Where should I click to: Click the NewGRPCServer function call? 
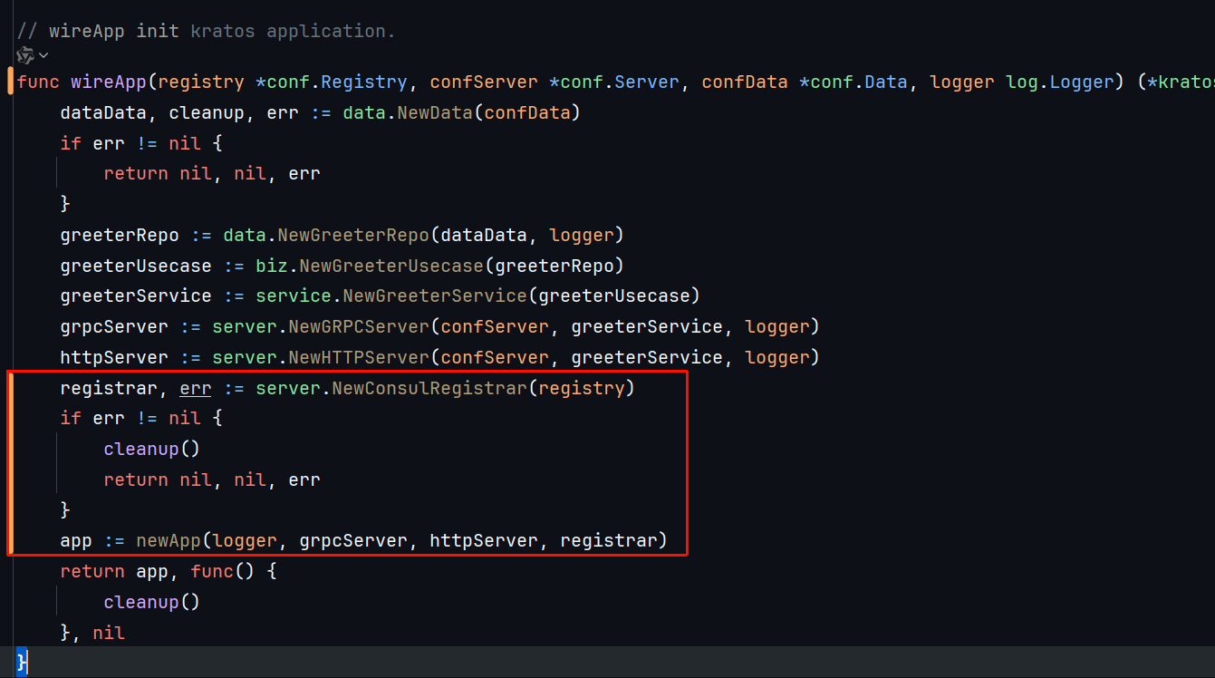[x=359, y=327]
